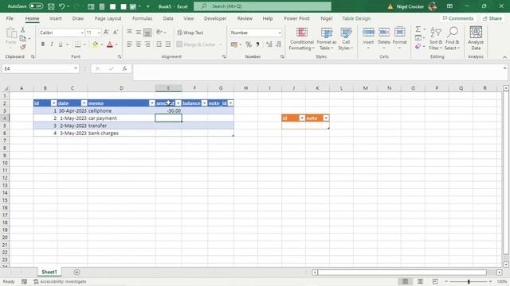Switch to Page Break Preview icon

pyautogui.click(x=435, y=281)
